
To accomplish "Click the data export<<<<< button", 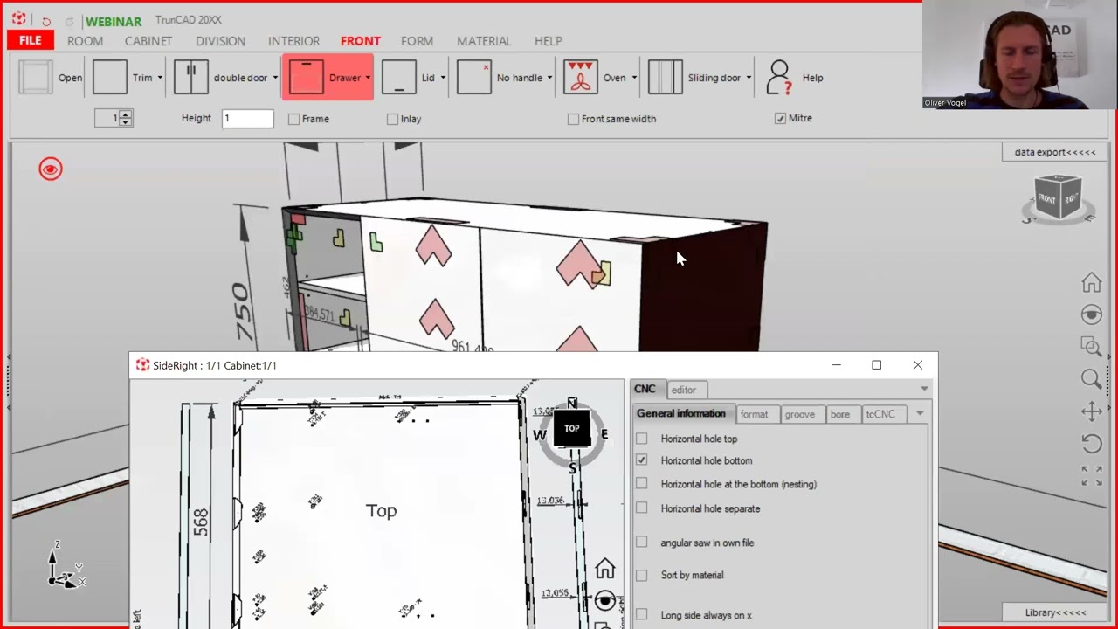I will coord(1055,152).
